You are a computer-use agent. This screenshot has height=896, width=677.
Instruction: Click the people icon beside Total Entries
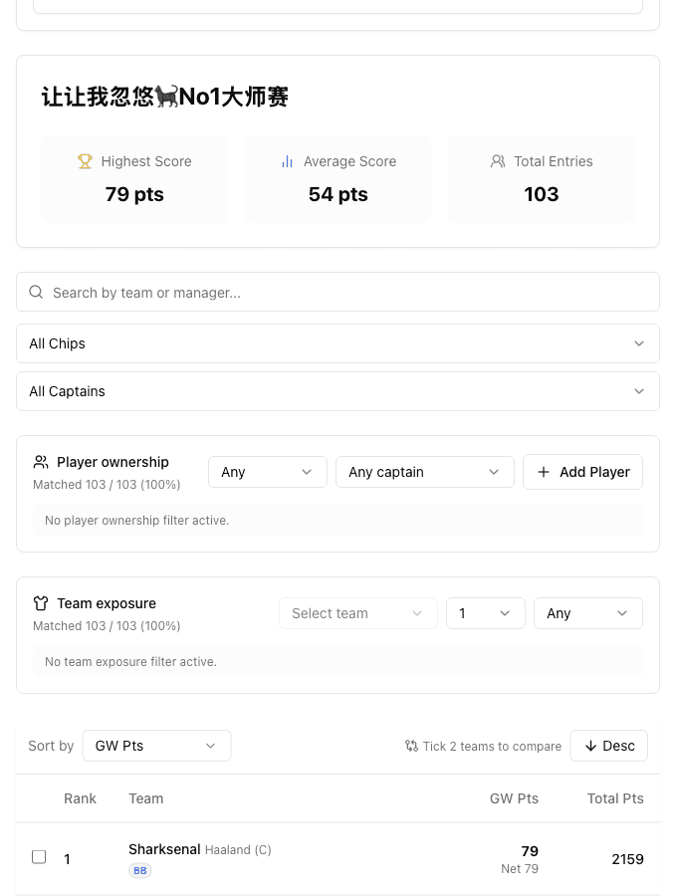click(498, 161)
